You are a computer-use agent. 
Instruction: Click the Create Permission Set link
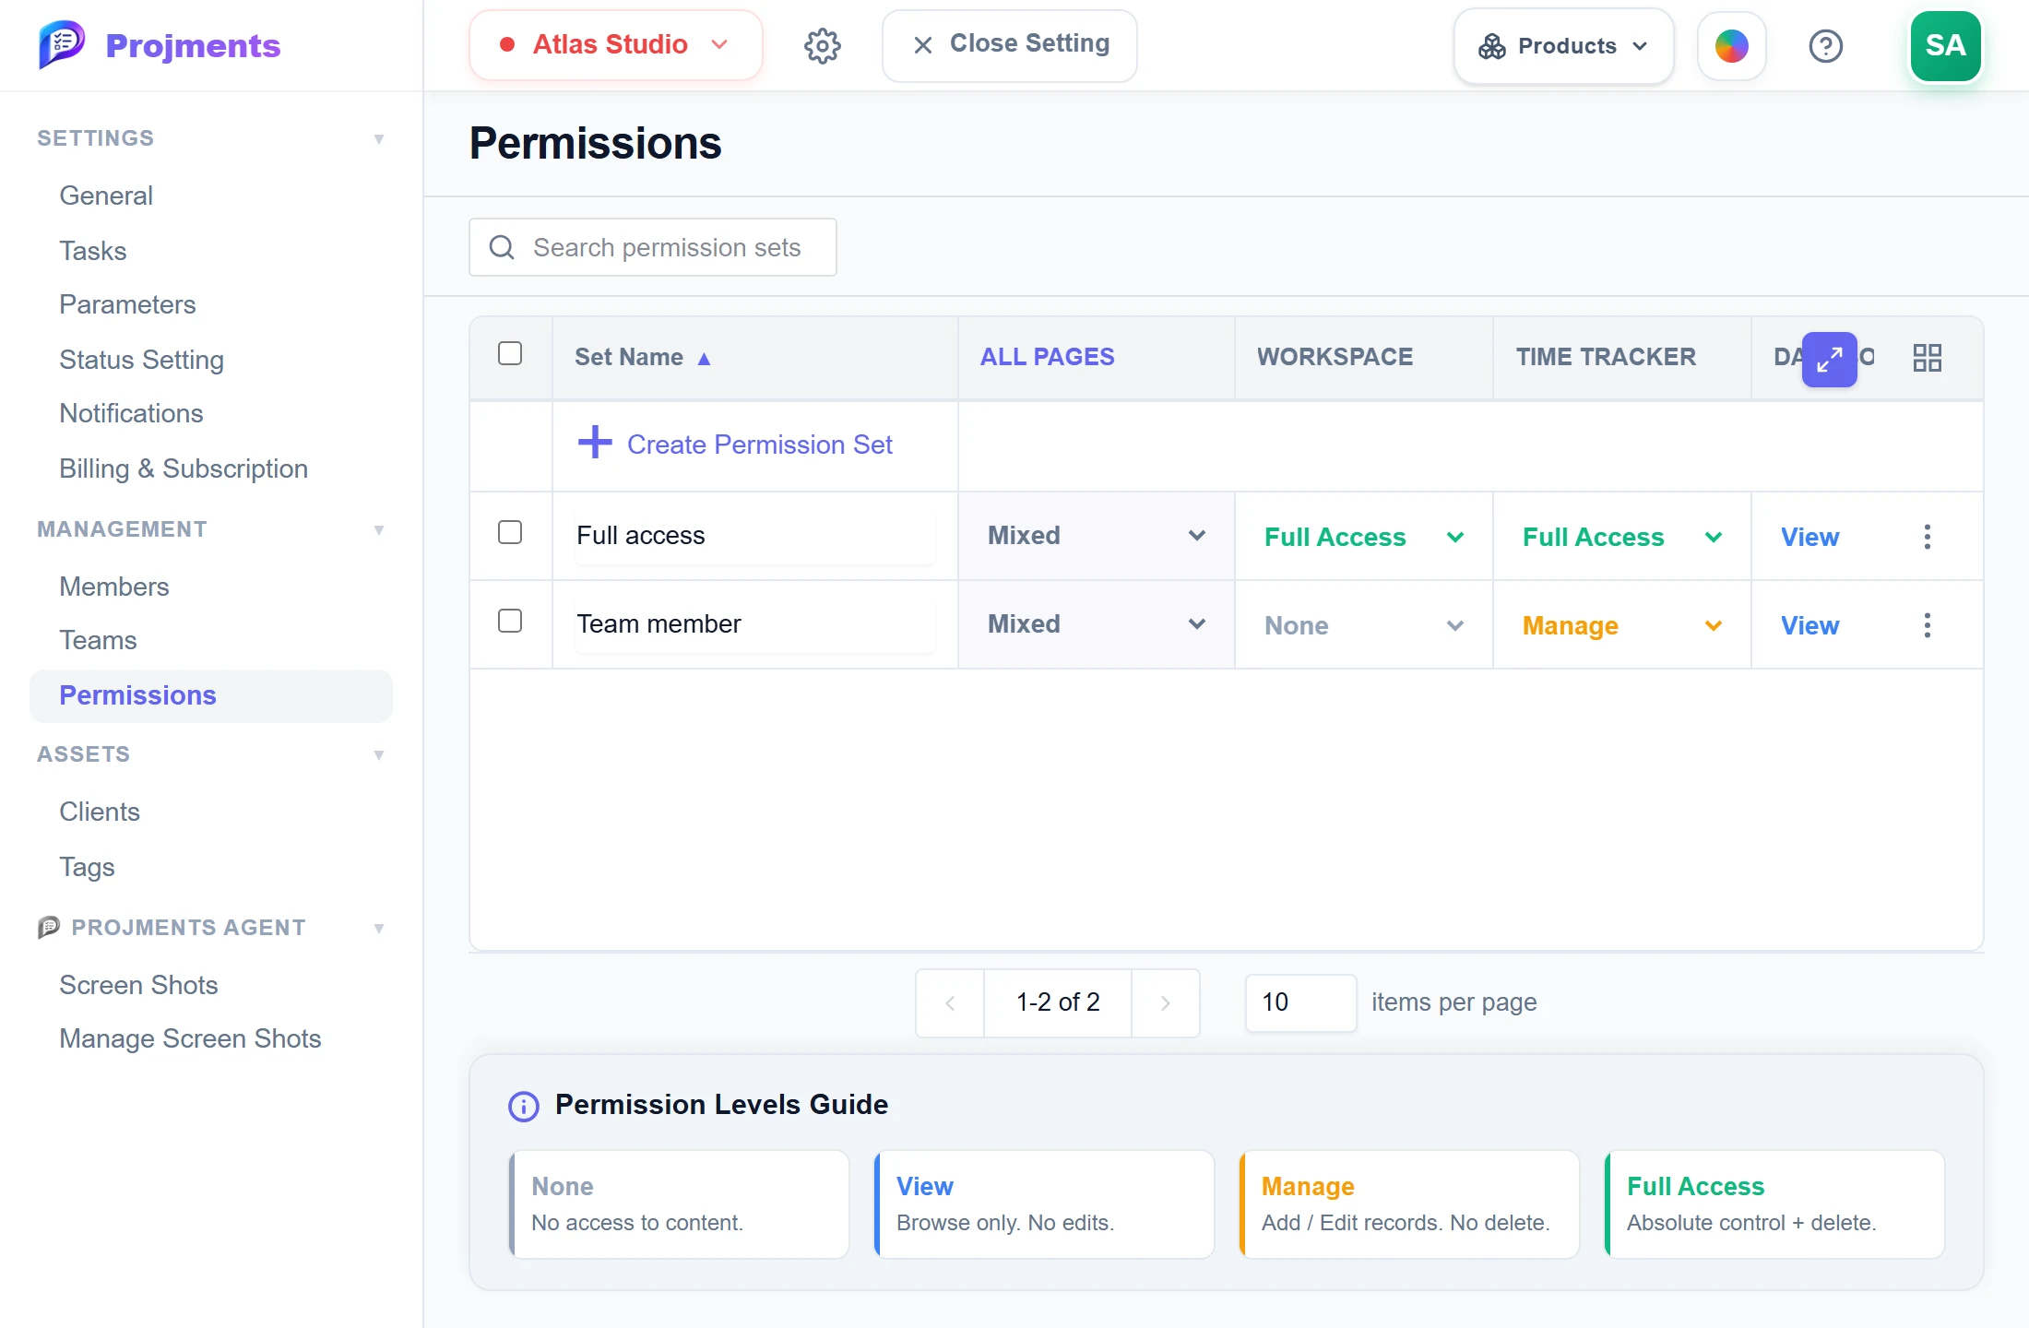(759, 445)
